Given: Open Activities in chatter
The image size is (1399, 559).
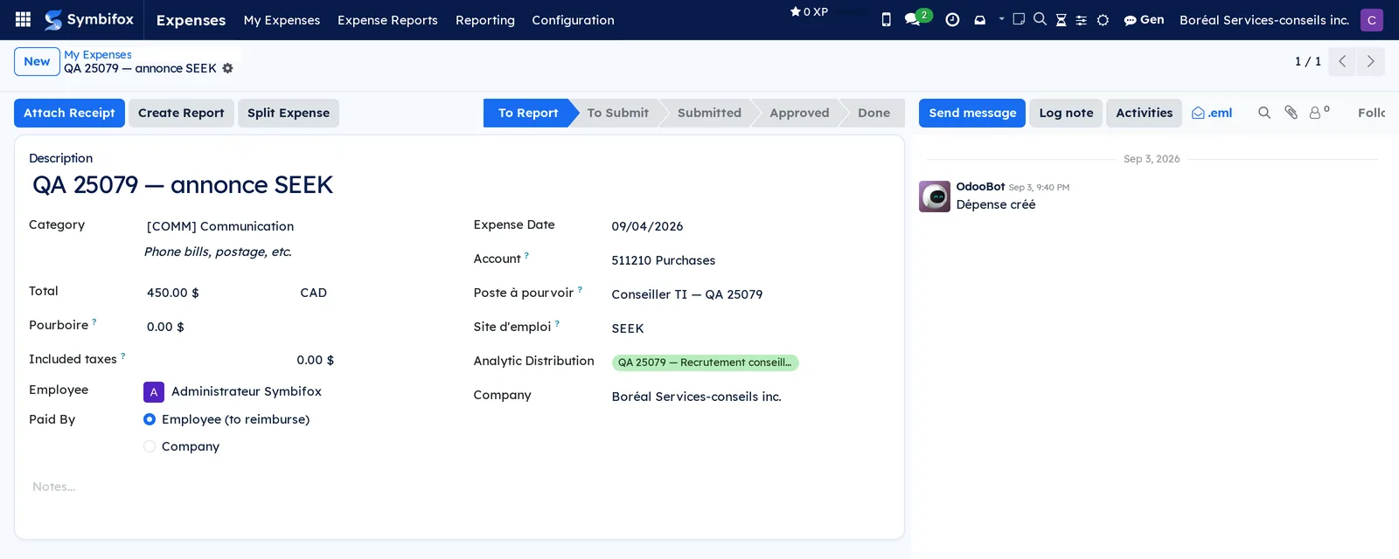Looking at the screenshot, I should [1144, 113].
